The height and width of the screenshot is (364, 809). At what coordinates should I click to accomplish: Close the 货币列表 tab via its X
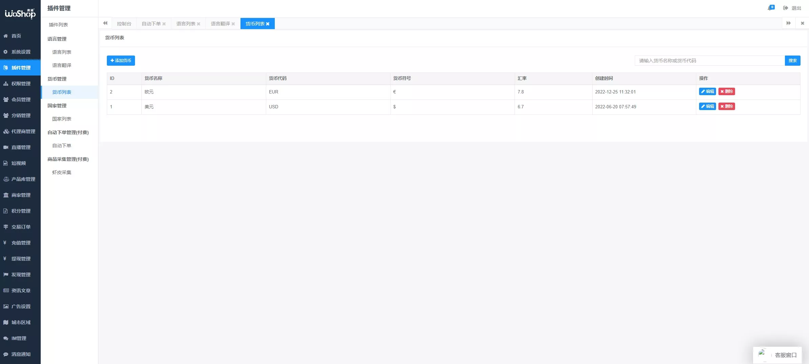tap(268, 24)
